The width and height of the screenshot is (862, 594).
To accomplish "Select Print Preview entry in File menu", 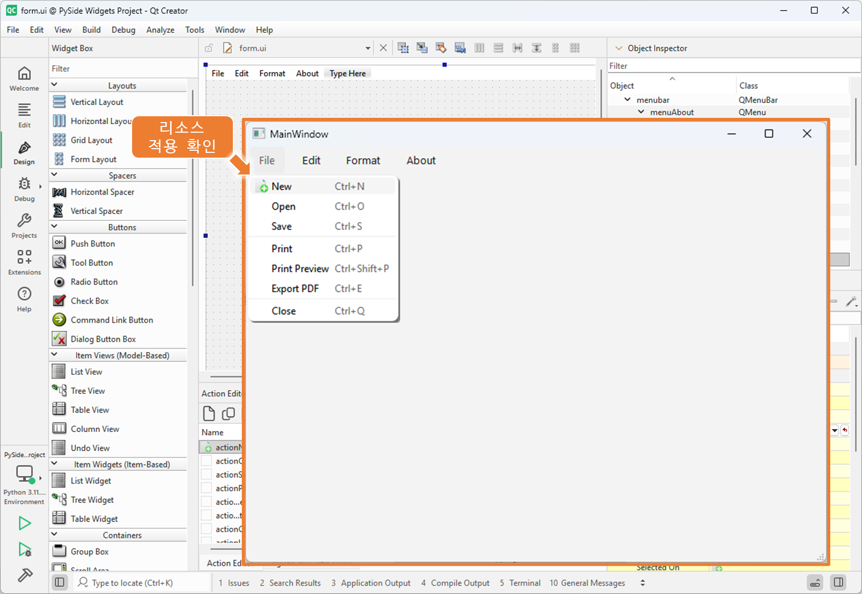I will tap(324, 269).
